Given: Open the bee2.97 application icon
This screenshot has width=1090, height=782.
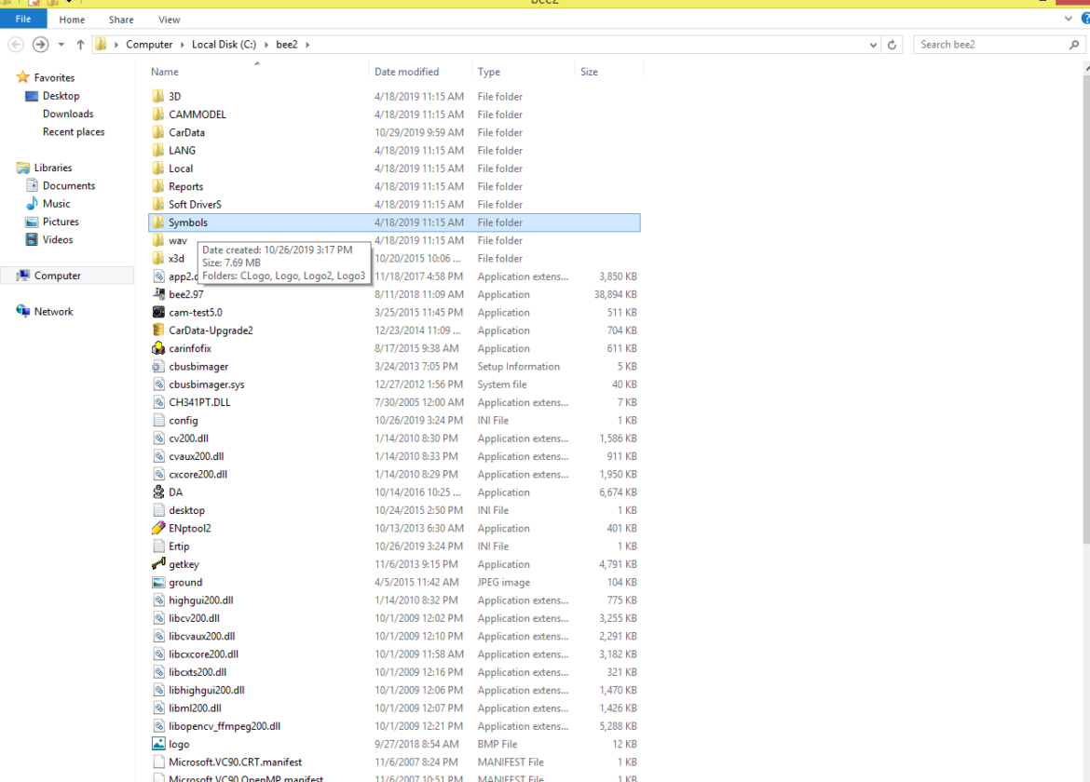Looking at the screenshot, I should point(159,294).
